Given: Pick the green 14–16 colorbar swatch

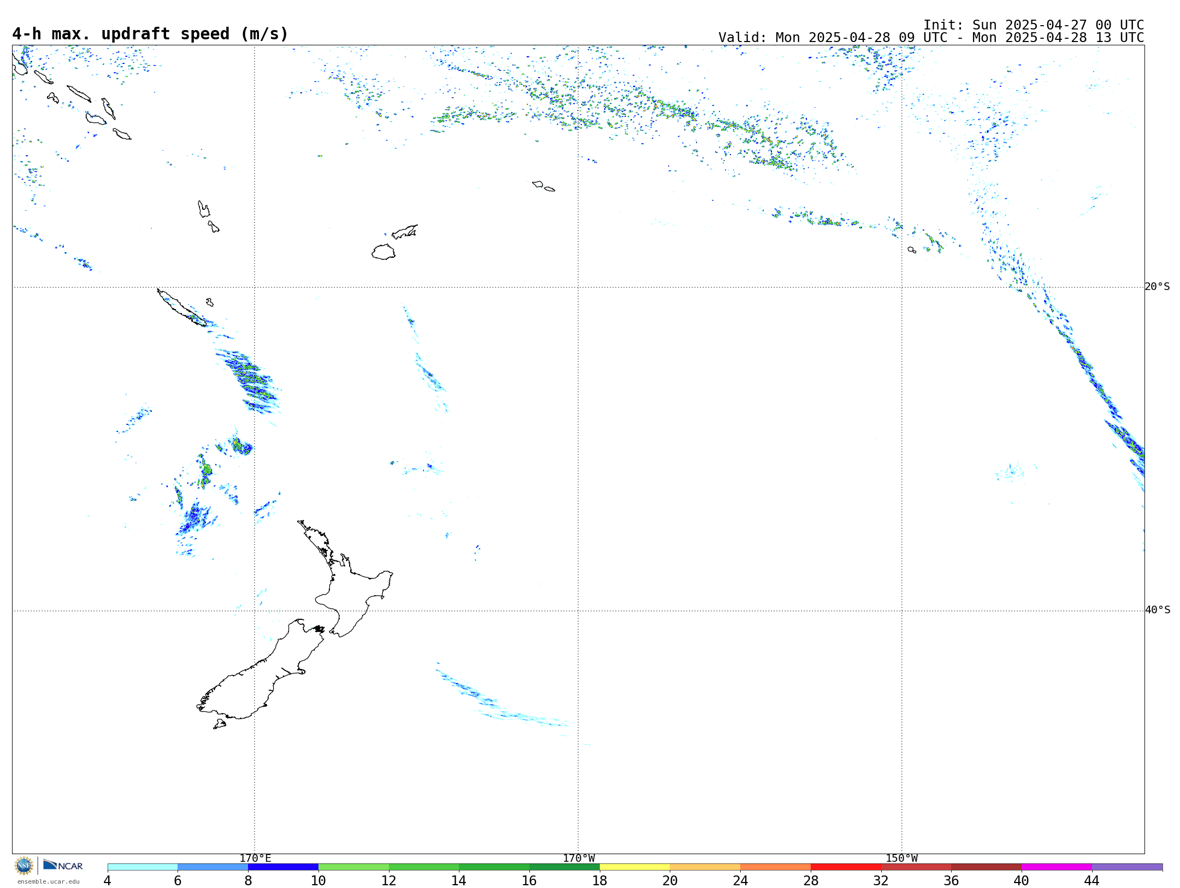Looking at the screenshot, I should click(x=494, y=867).
